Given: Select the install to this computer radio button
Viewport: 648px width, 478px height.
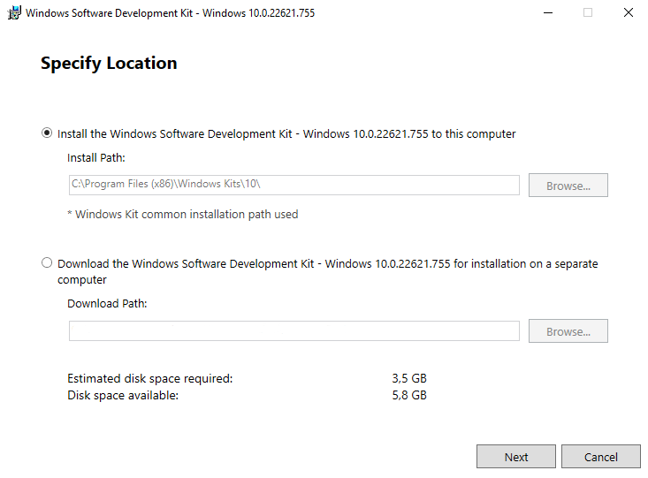Looking at the screenshot, I should pyautogui.click(x=47, y=133).
